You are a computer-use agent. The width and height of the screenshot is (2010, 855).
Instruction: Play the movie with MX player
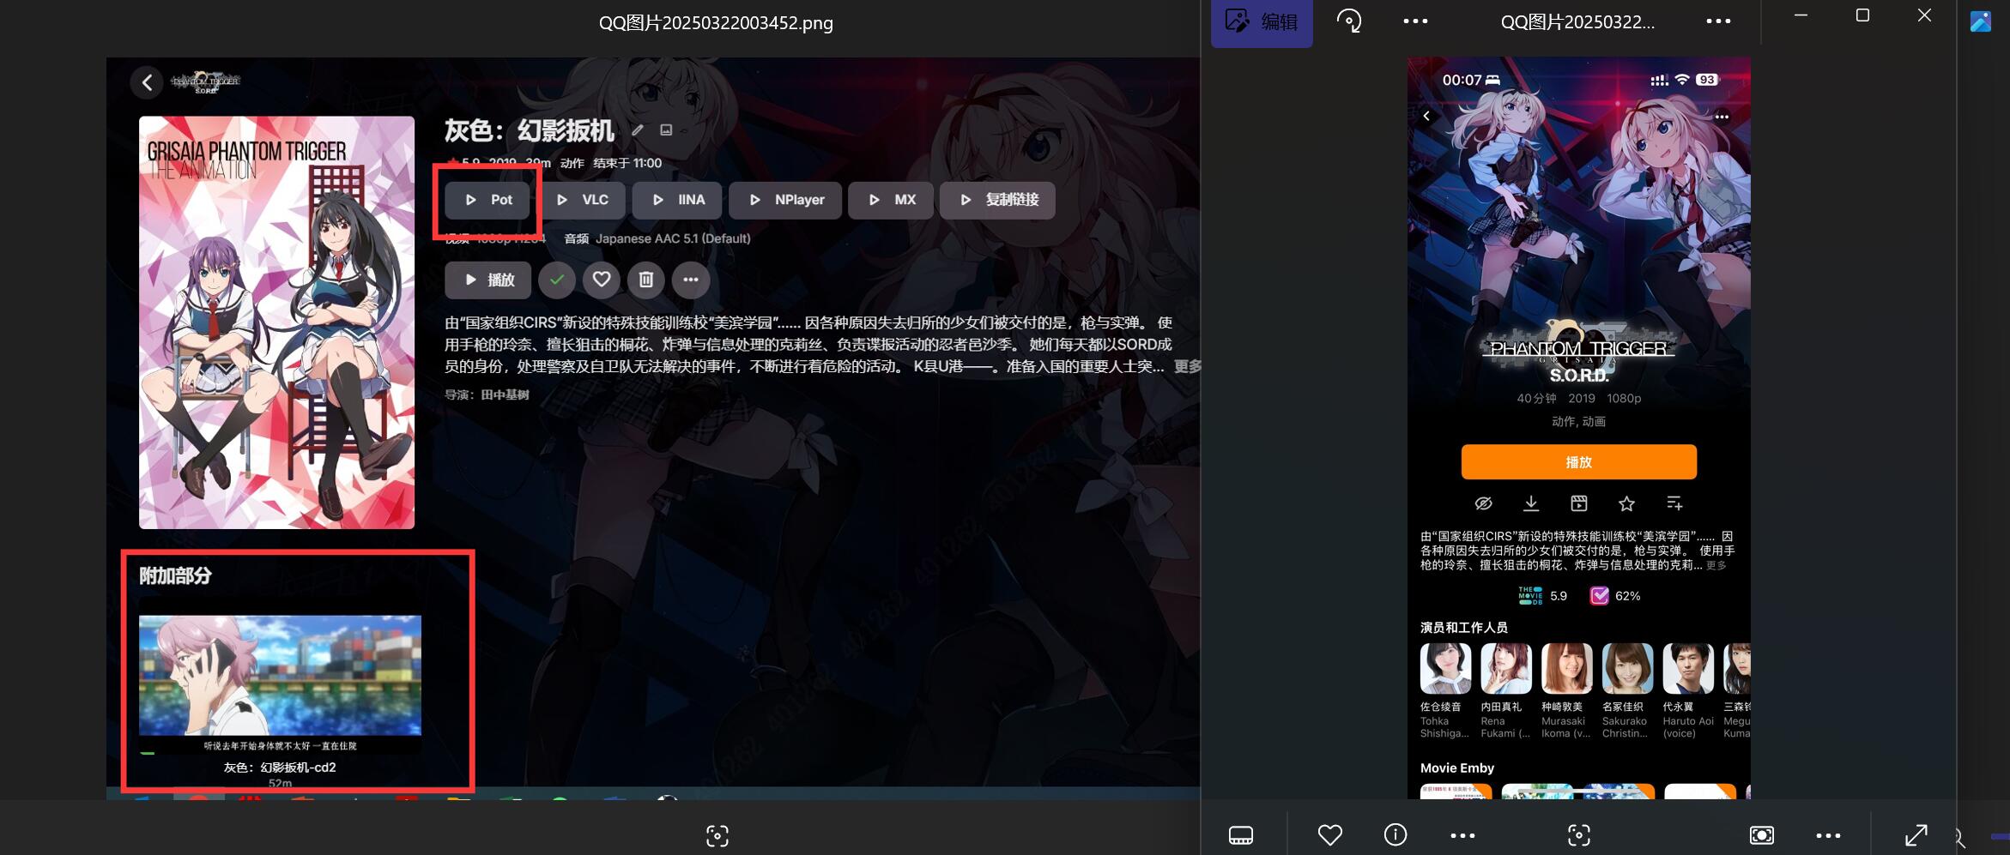891,200
